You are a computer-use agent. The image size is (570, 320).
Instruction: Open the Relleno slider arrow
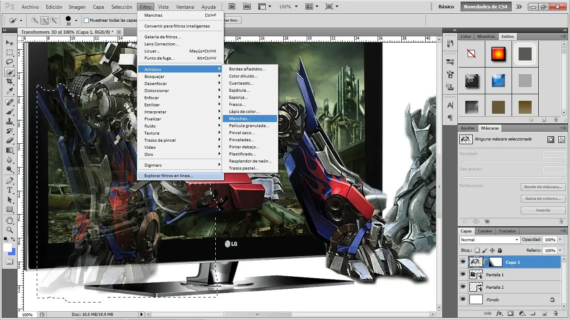(560, 250)
